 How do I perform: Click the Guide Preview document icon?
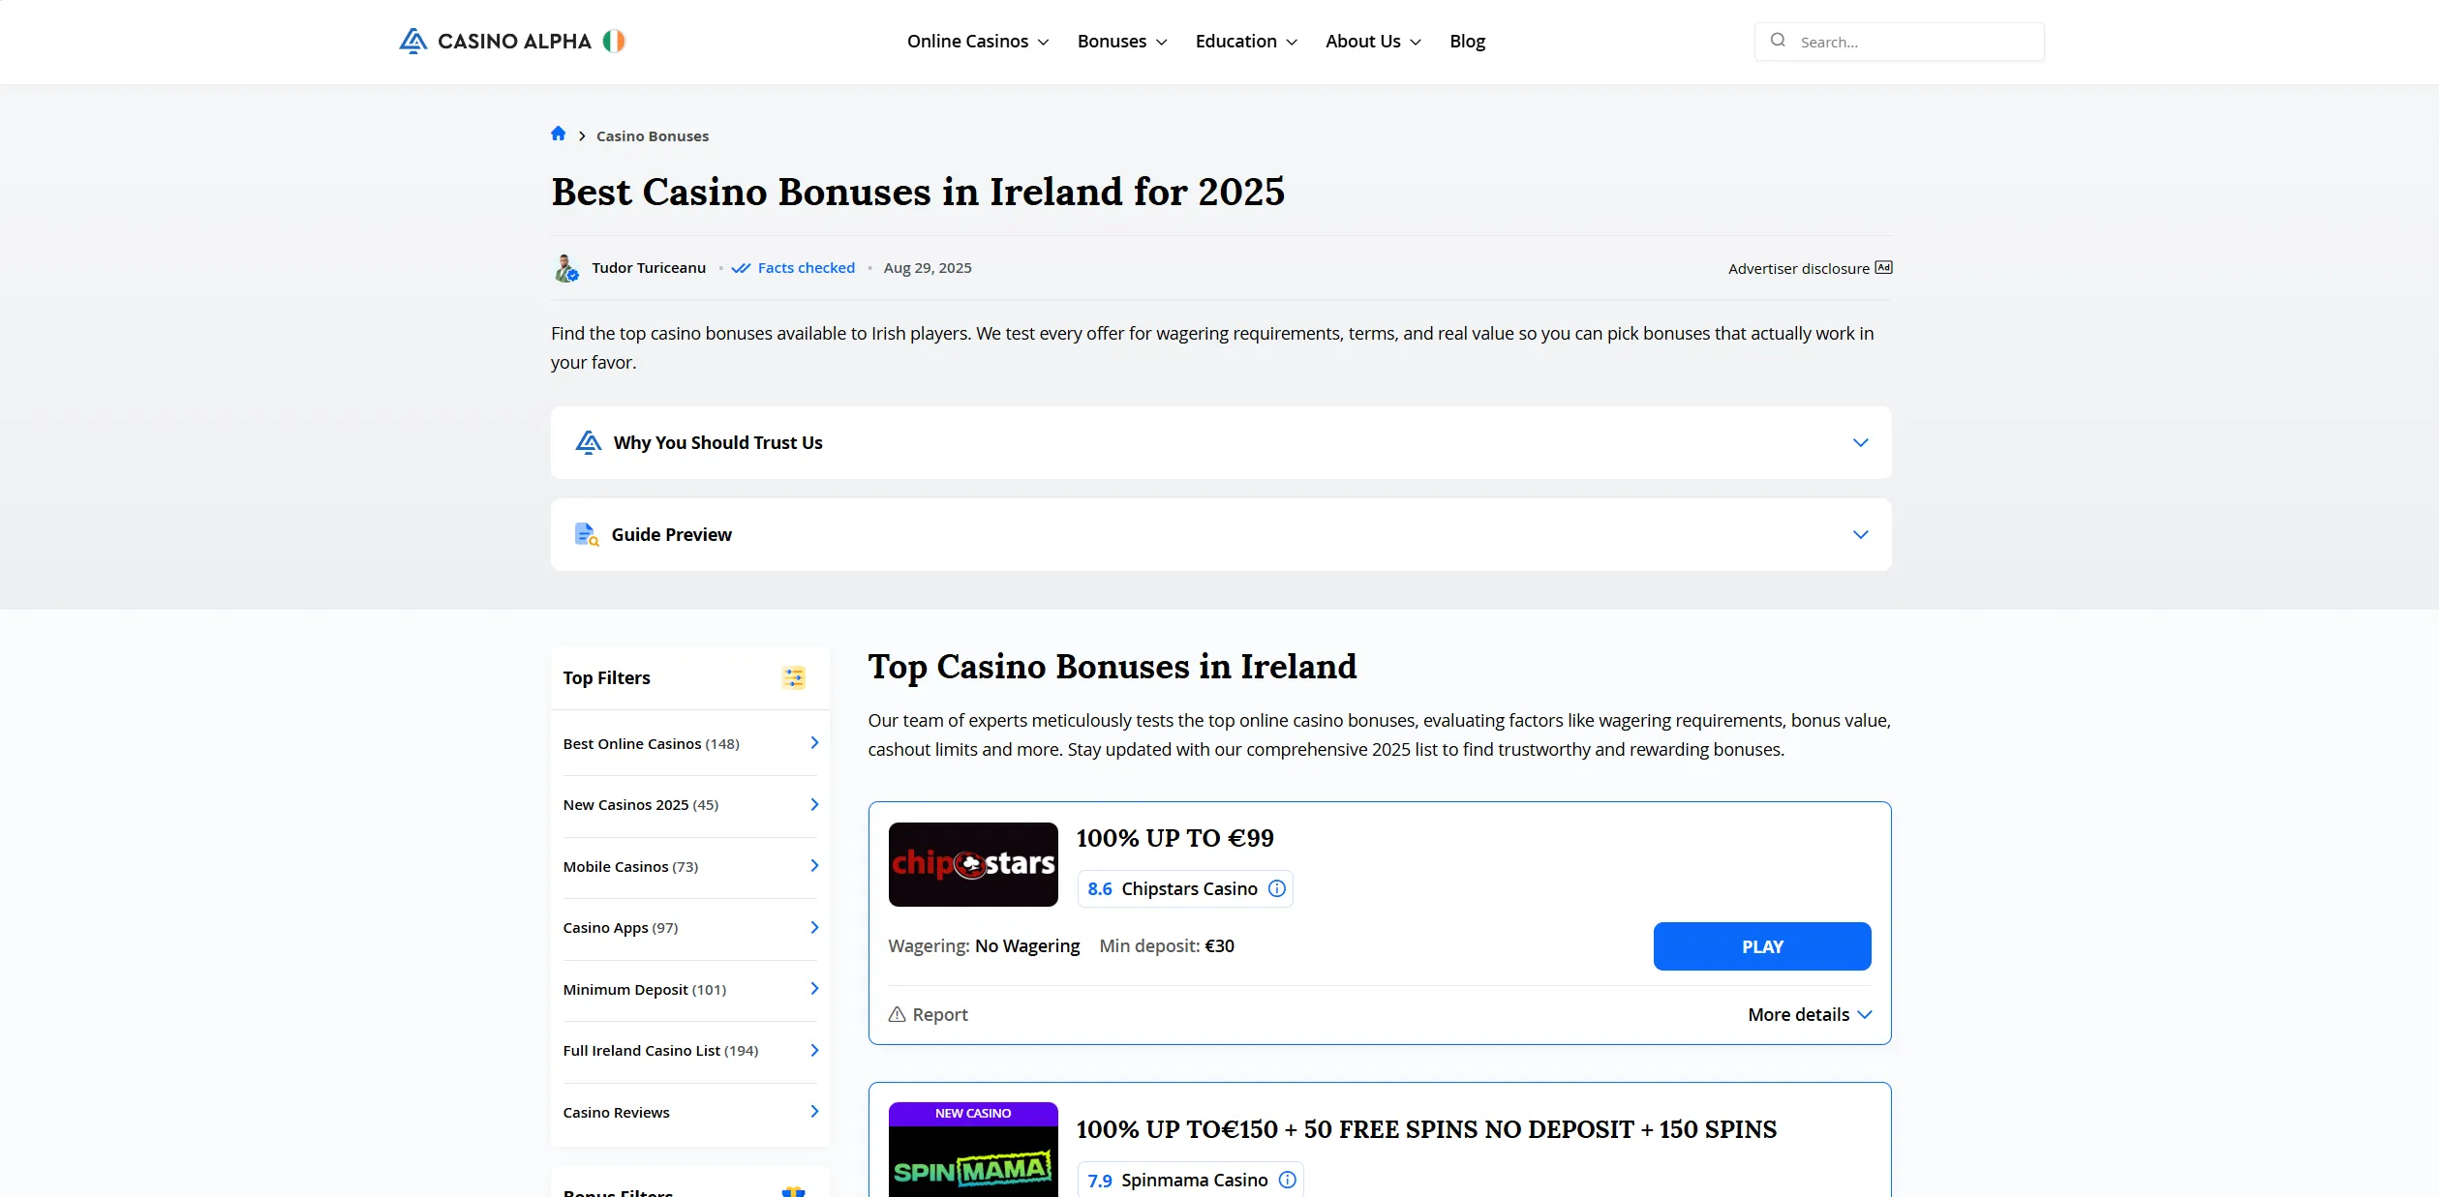coord(587,534)
